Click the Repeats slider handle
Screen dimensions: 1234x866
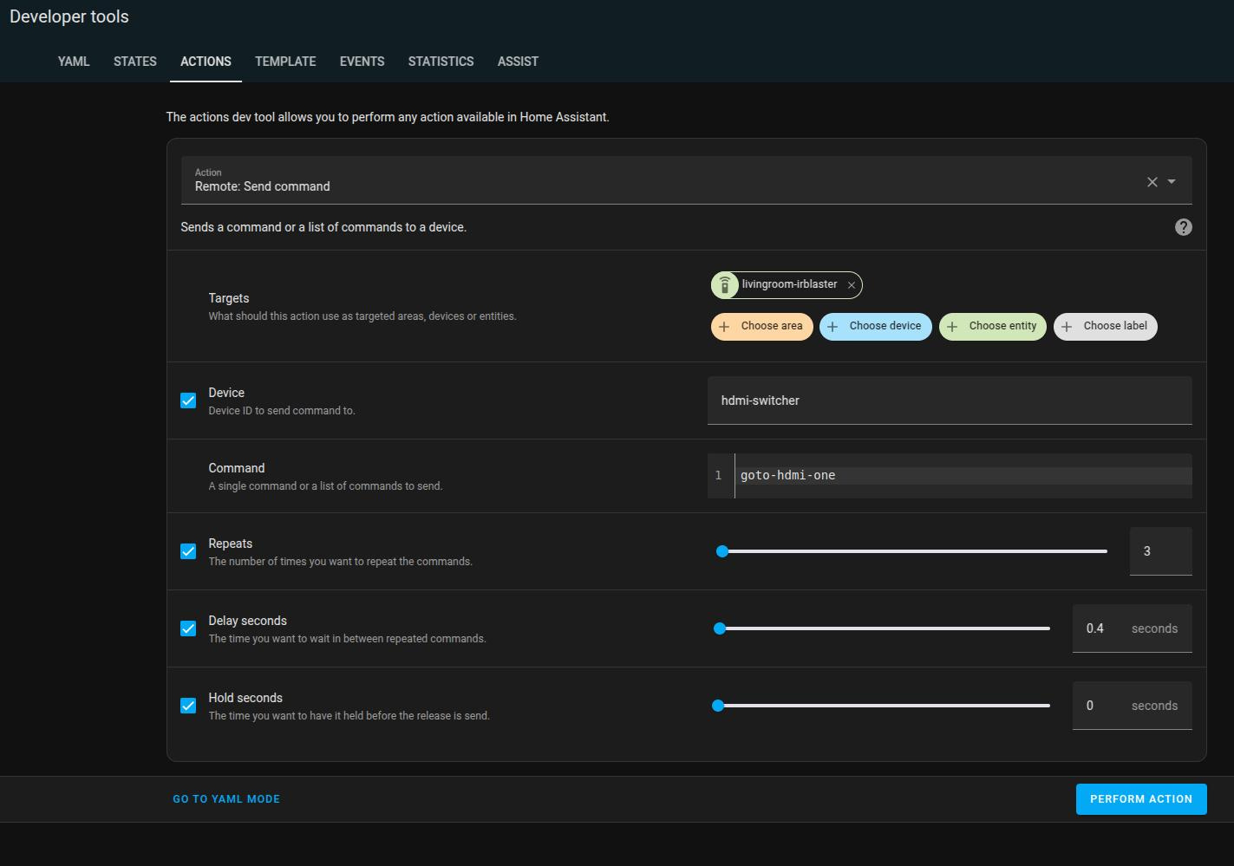[722, 551]
